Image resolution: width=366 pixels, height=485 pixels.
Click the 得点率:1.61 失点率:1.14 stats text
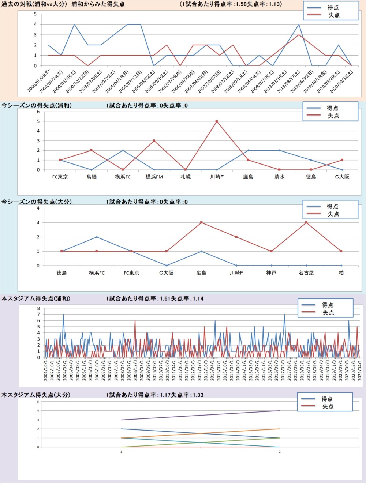point(155,299)
